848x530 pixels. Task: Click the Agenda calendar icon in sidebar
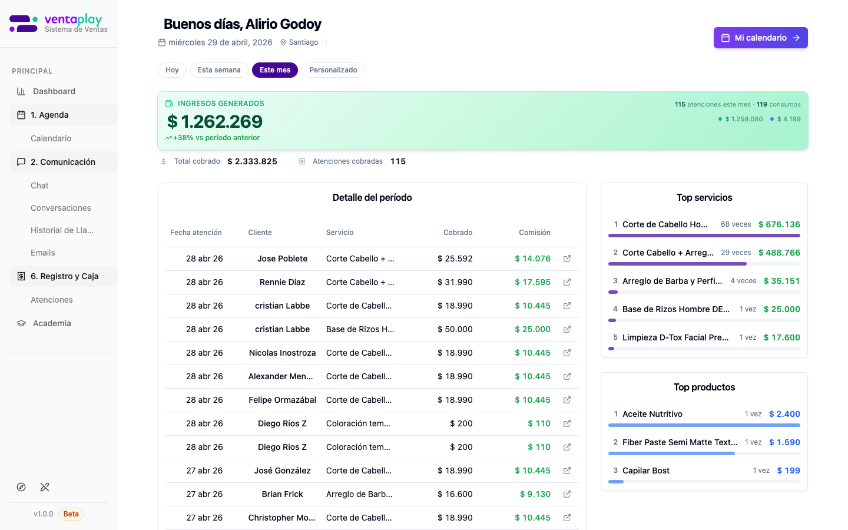point(21,115)
